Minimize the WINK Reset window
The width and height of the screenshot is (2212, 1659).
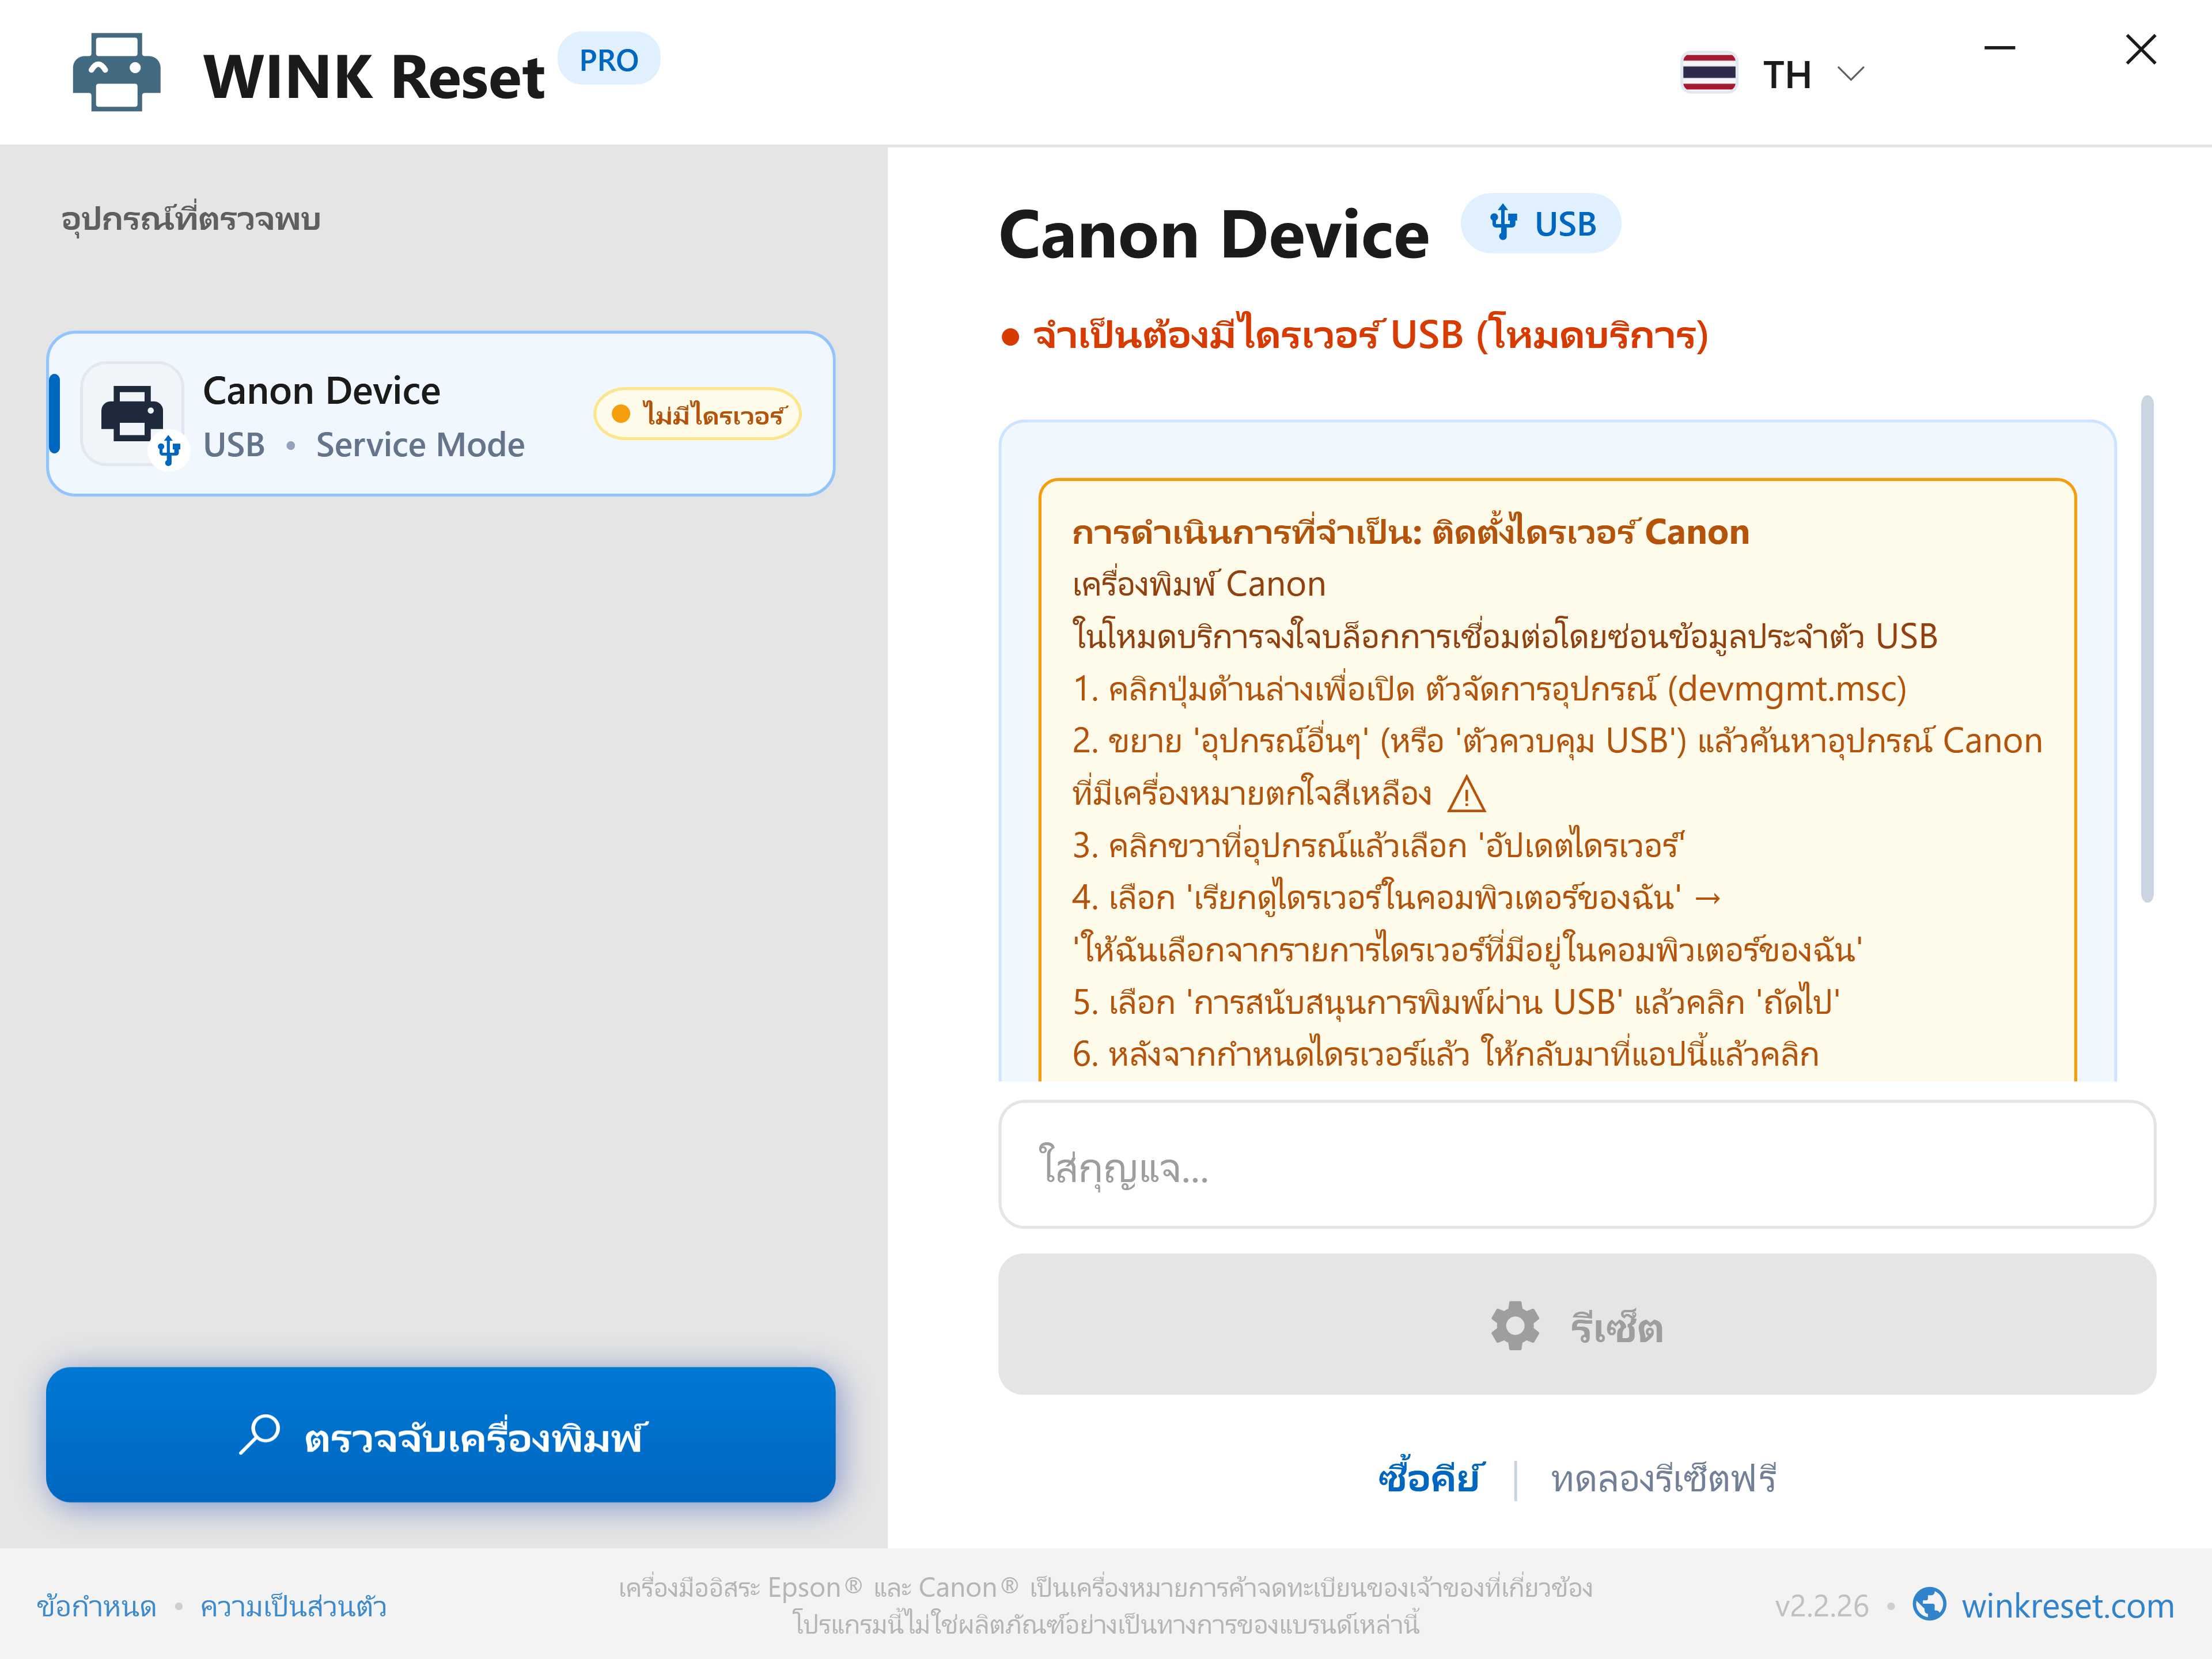pos(2000,47)
